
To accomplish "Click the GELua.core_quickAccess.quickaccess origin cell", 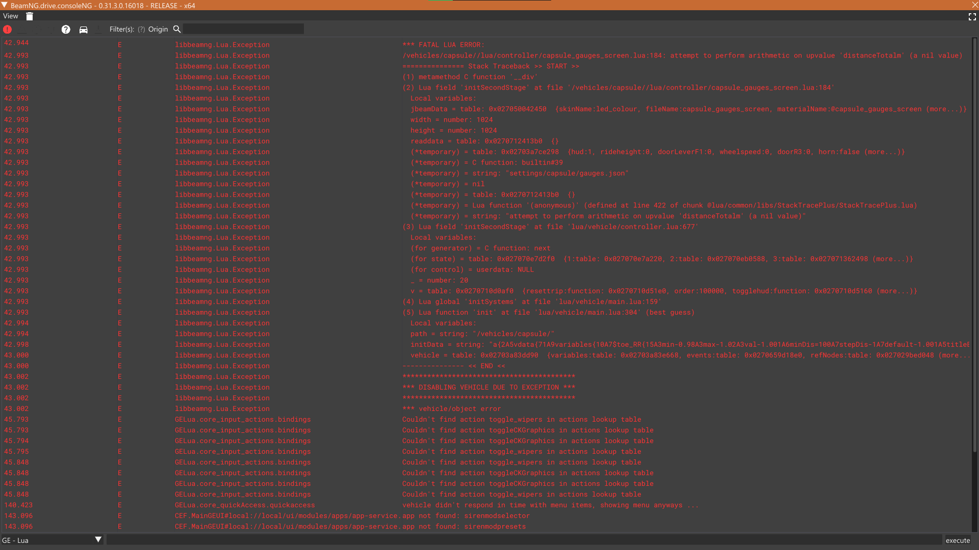I will click(x=245, y=505).
